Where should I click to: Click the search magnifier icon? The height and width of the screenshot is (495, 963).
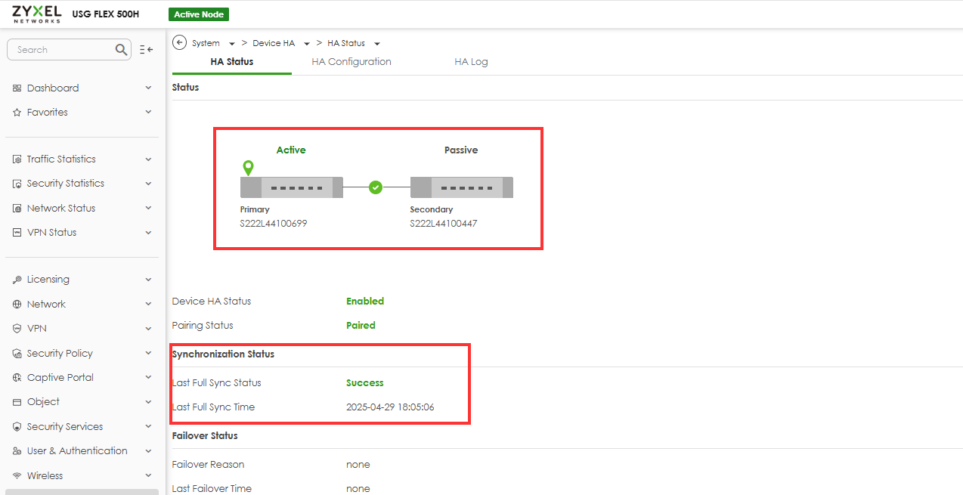[x=122, y=50]
